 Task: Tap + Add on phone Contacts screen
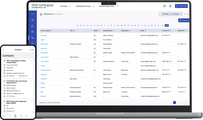(31, 50)
